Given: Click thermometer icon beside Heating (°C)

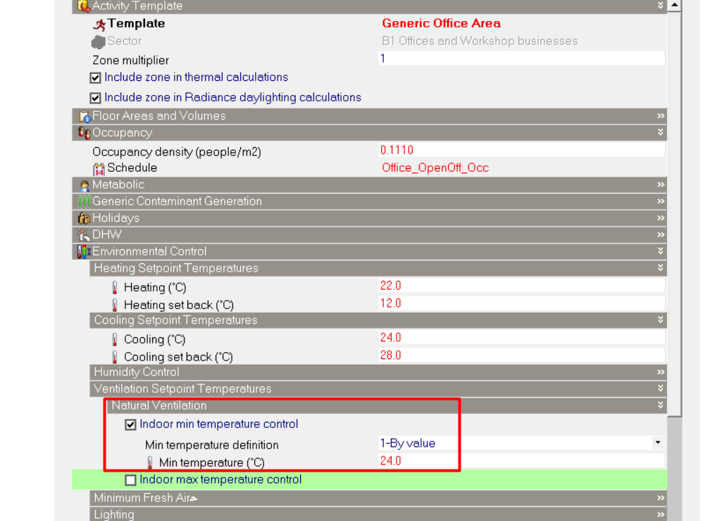Looking at the screenshot, I should pyautogui.click(x=115, y=288).
